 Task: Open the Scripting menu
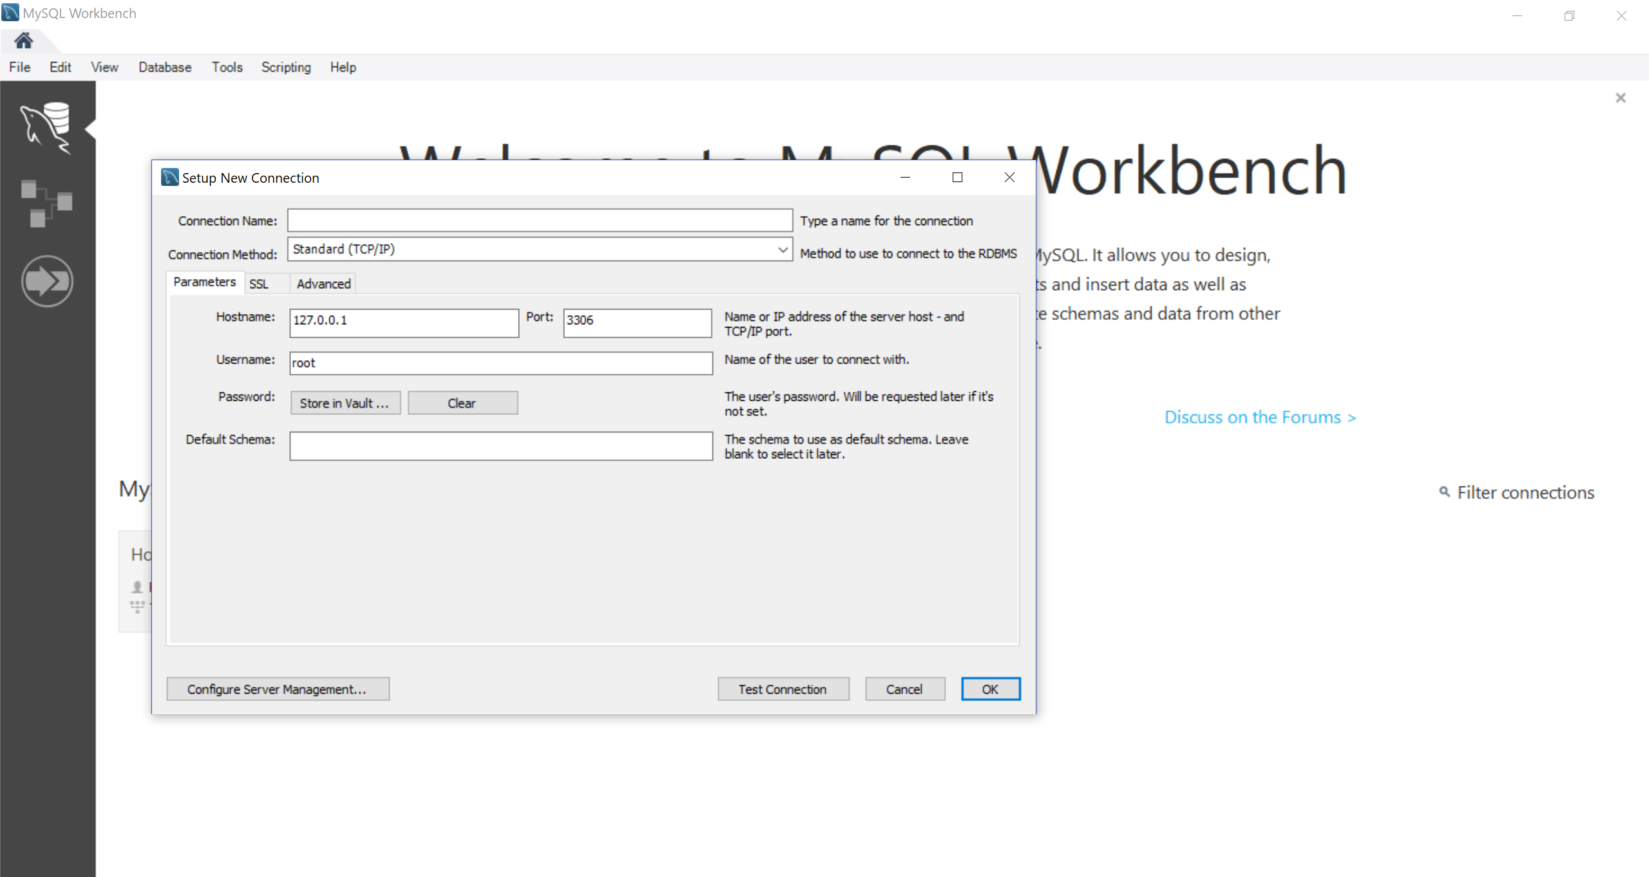click(286, 68)
